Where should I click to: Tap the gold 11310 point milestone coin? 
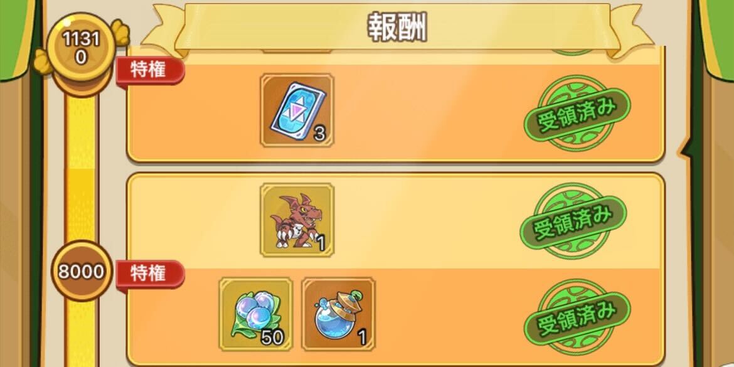(82, 48)
